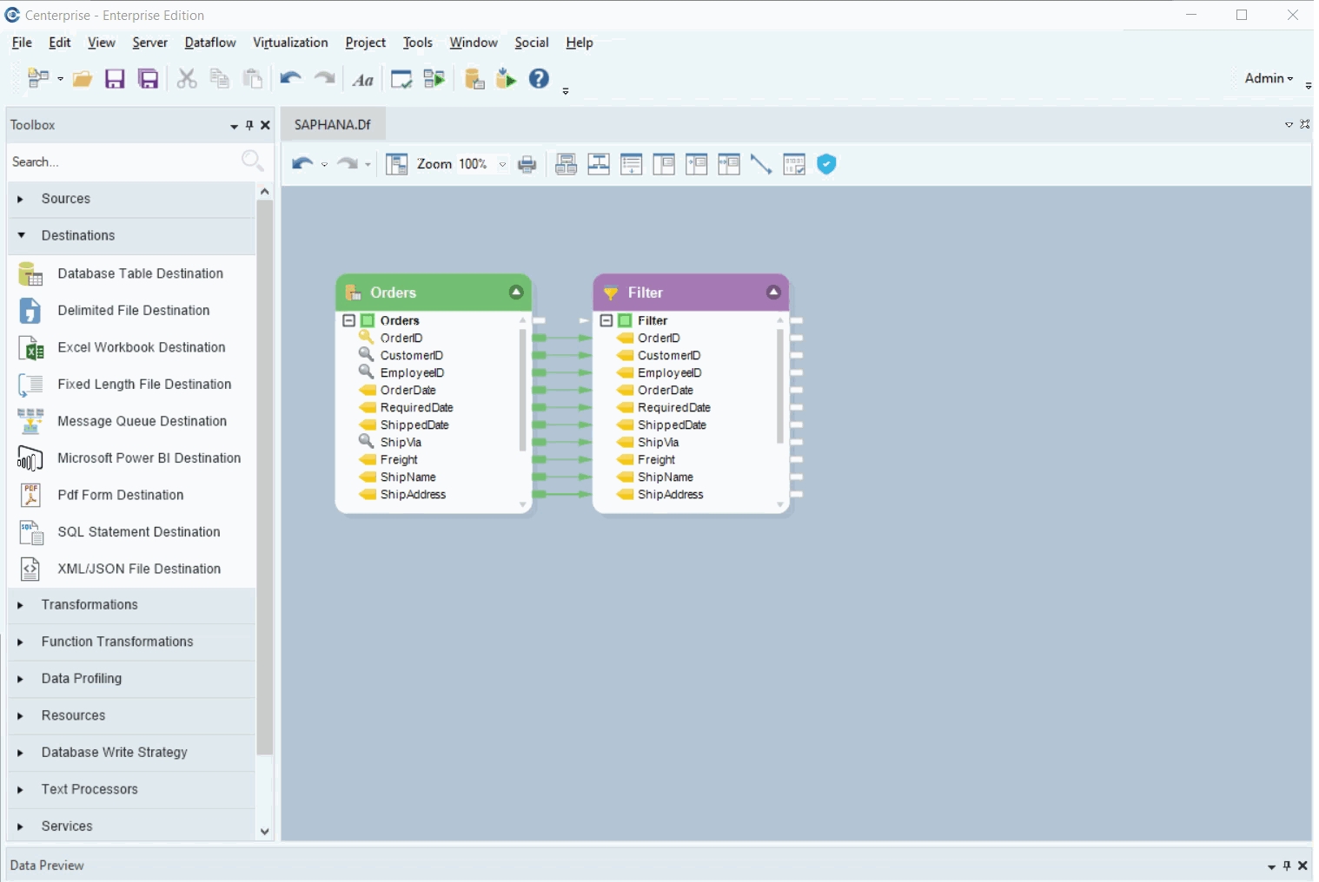The image size is (1319, 882).
Task: Click the Save icon in main toolbar
Action: (x=115, y=79)
